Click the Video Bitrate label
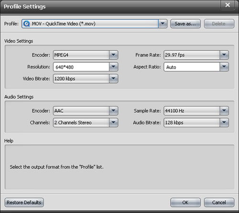Viewport: 239px width, 213px height. [36, 79]
